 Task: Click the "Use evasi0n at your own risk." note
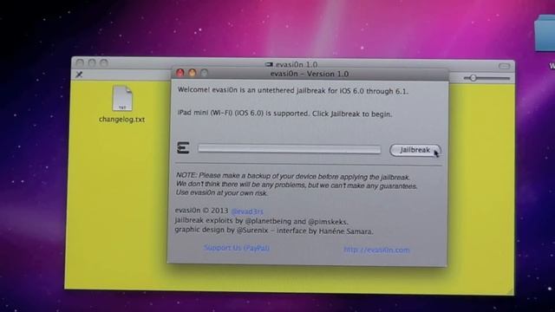coord(222,193)
